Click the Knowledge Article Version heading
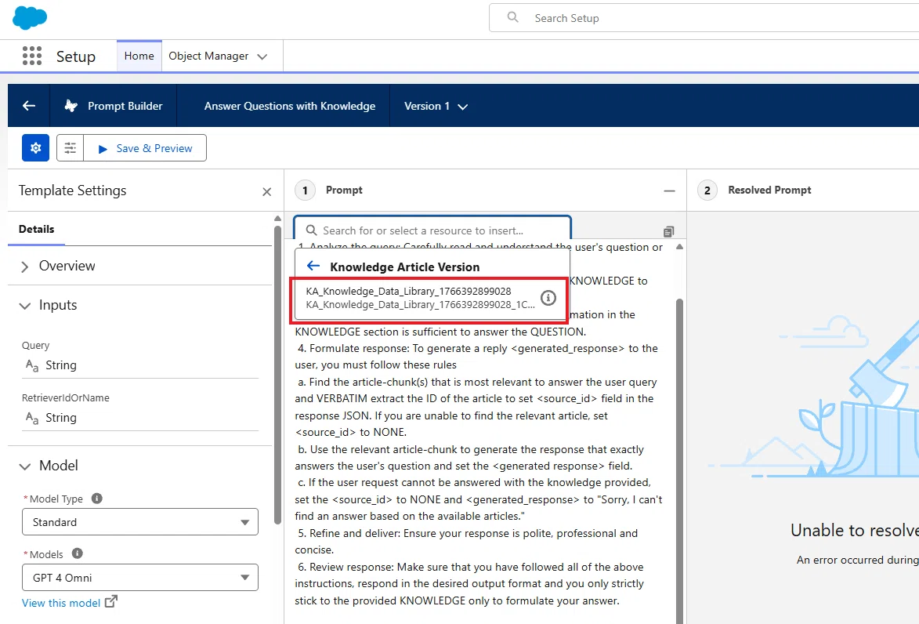 pos(405,267)
